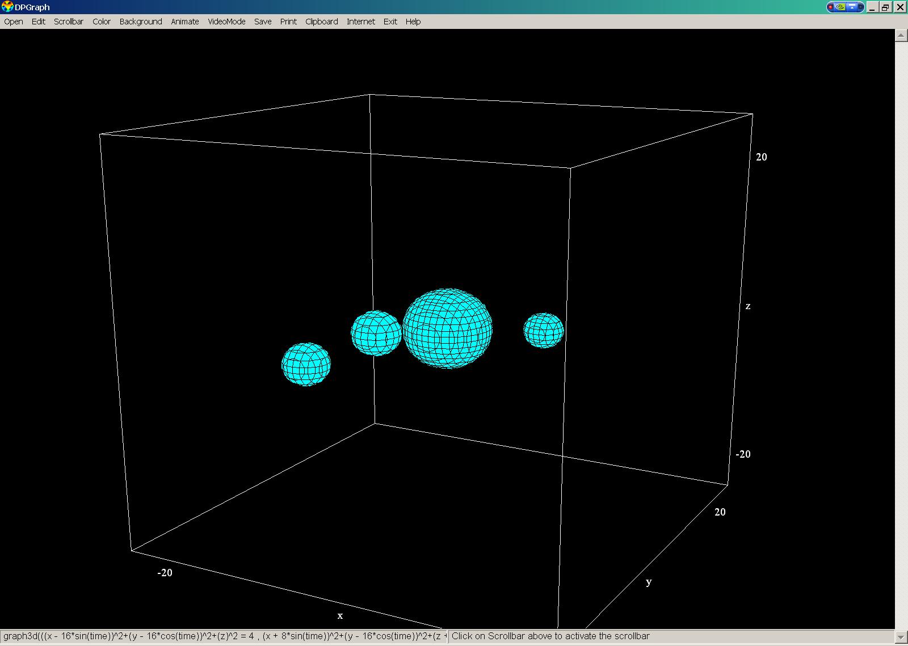
Task: Start animation via Animate menu
Action: point(185,22)
